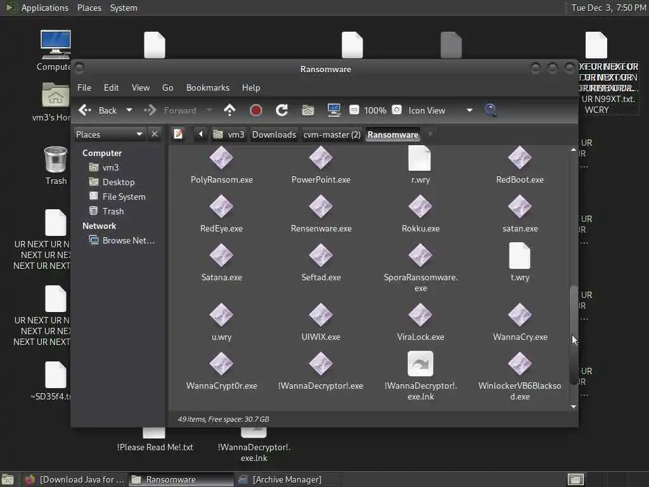Select the RedBoot.exe file icon
This screenshot has height=487, width=649.
point(520,158)
